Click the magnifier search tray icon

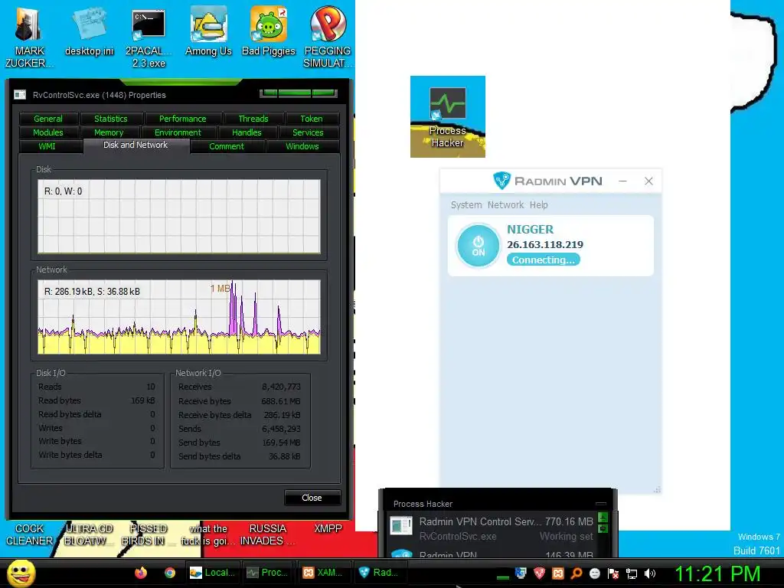pyautogui.click(x=576, y=573)
